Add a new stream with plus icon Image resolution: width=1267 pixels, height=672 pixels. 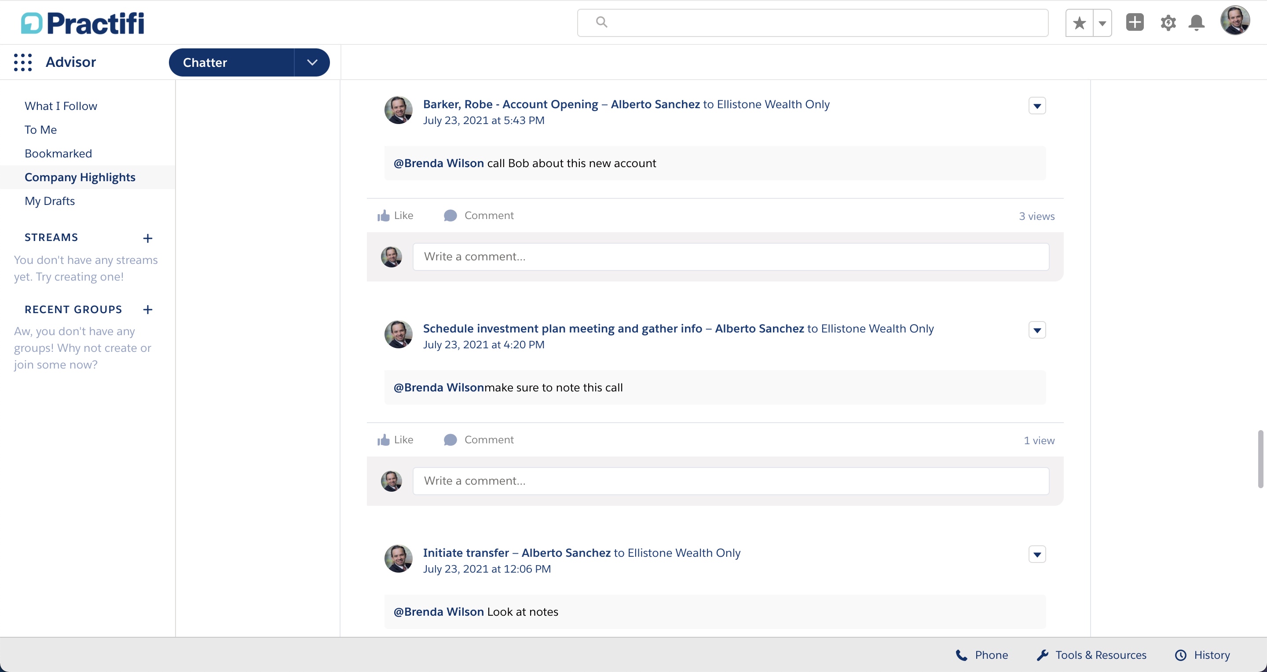pos(147,238)
